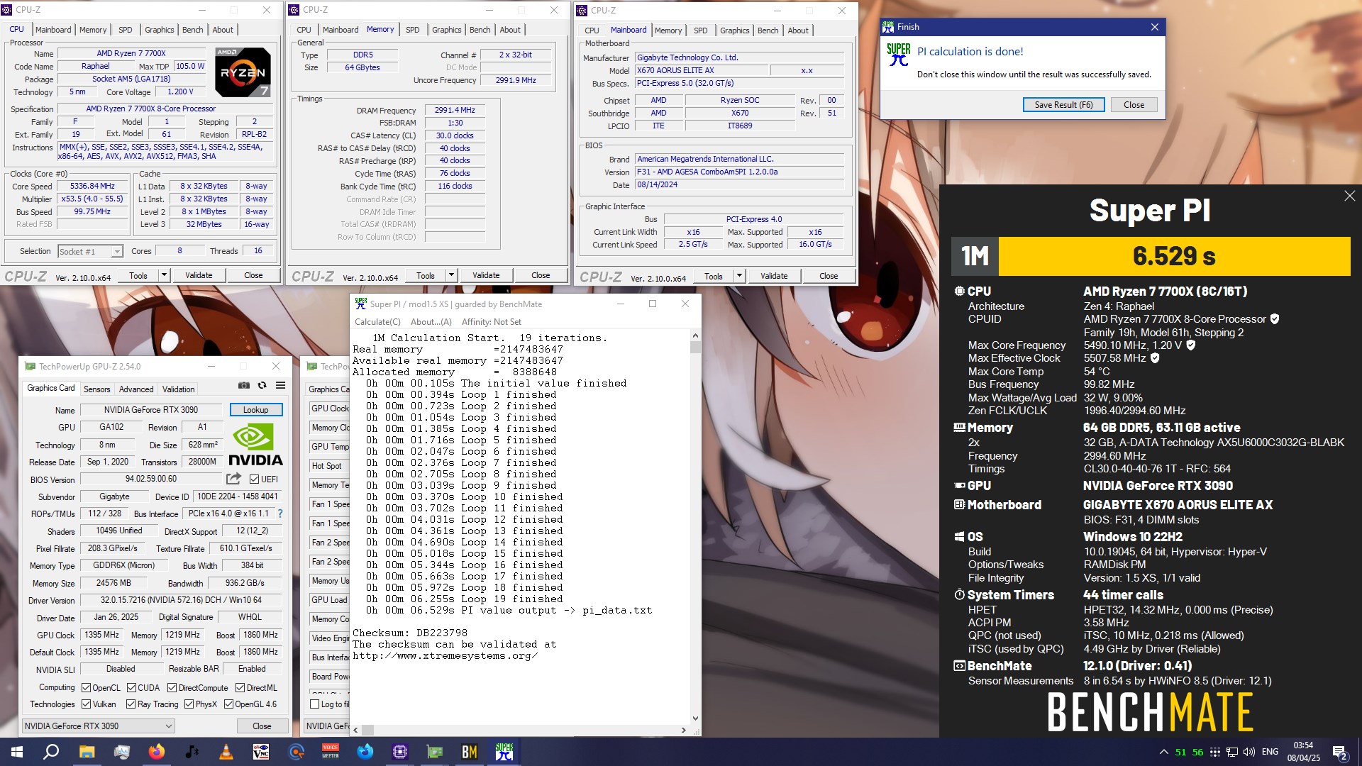Image resolution: width=1362 pixels, height=766 pixels.
Task: Click Super PI horizontal scrollbar right arrow
Action: 683,729
